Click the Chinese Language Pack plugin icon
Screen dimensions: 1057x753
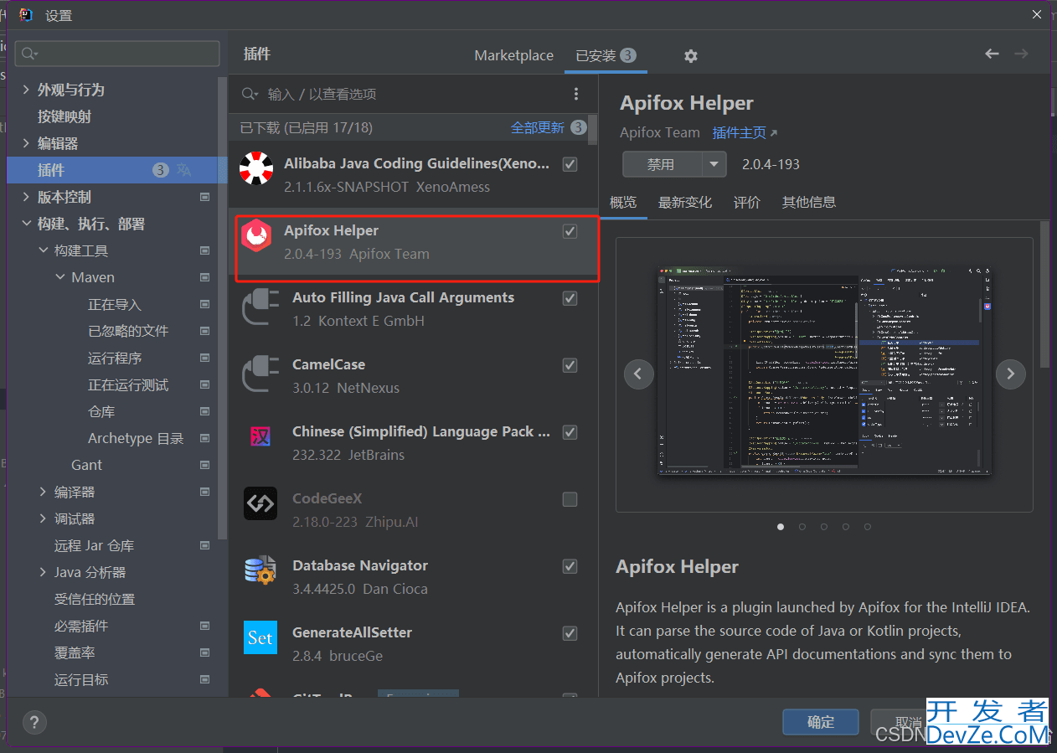(260, 436)
